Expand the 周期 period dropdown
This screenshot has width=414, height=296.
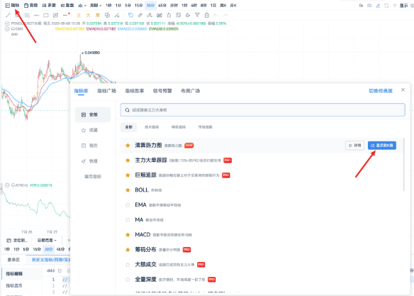click(x=96, y=5)
